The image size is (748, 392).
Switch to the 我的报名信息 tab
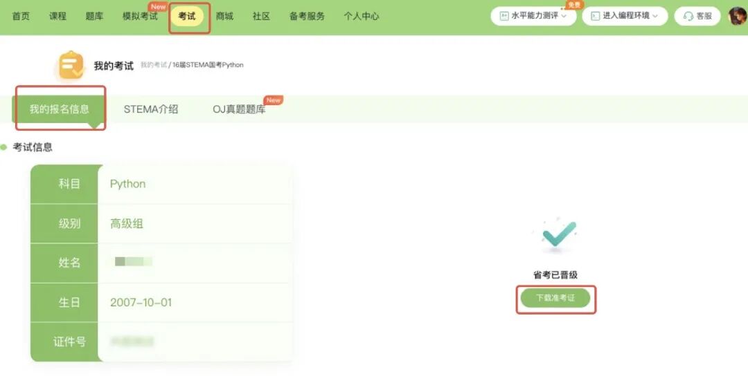(x=59, y=109)
